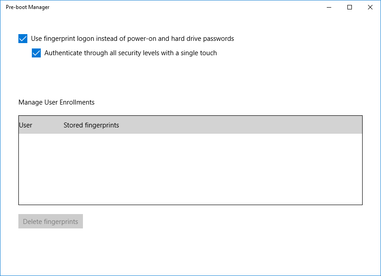Click the Pre-boot Manager window title
Image resolution: width=381 pixels, height=276 pixels.
pyautogui.click(x=27, y=7)
